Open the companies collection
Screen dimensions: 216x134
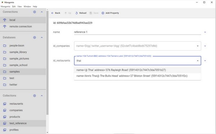[x=23, y=110]
